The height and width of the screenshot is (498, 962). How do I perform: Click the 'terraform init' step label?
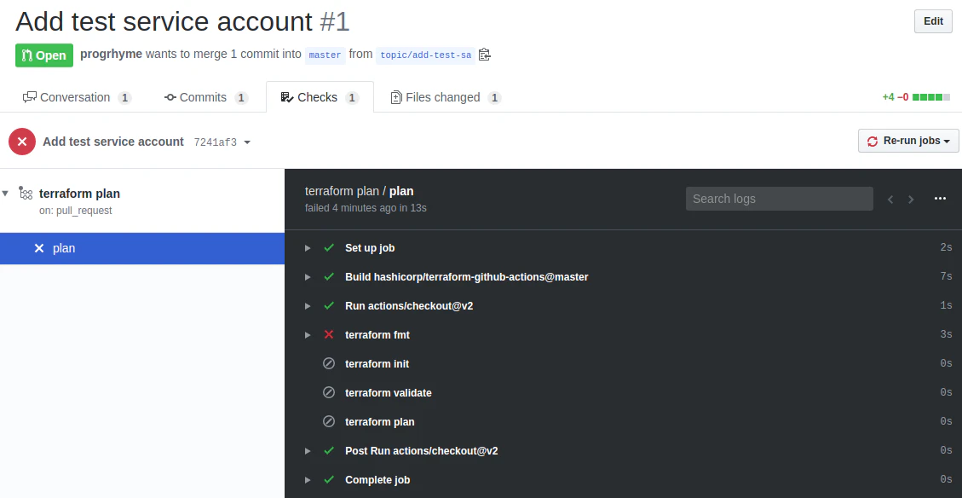click(x=377, y=363)
